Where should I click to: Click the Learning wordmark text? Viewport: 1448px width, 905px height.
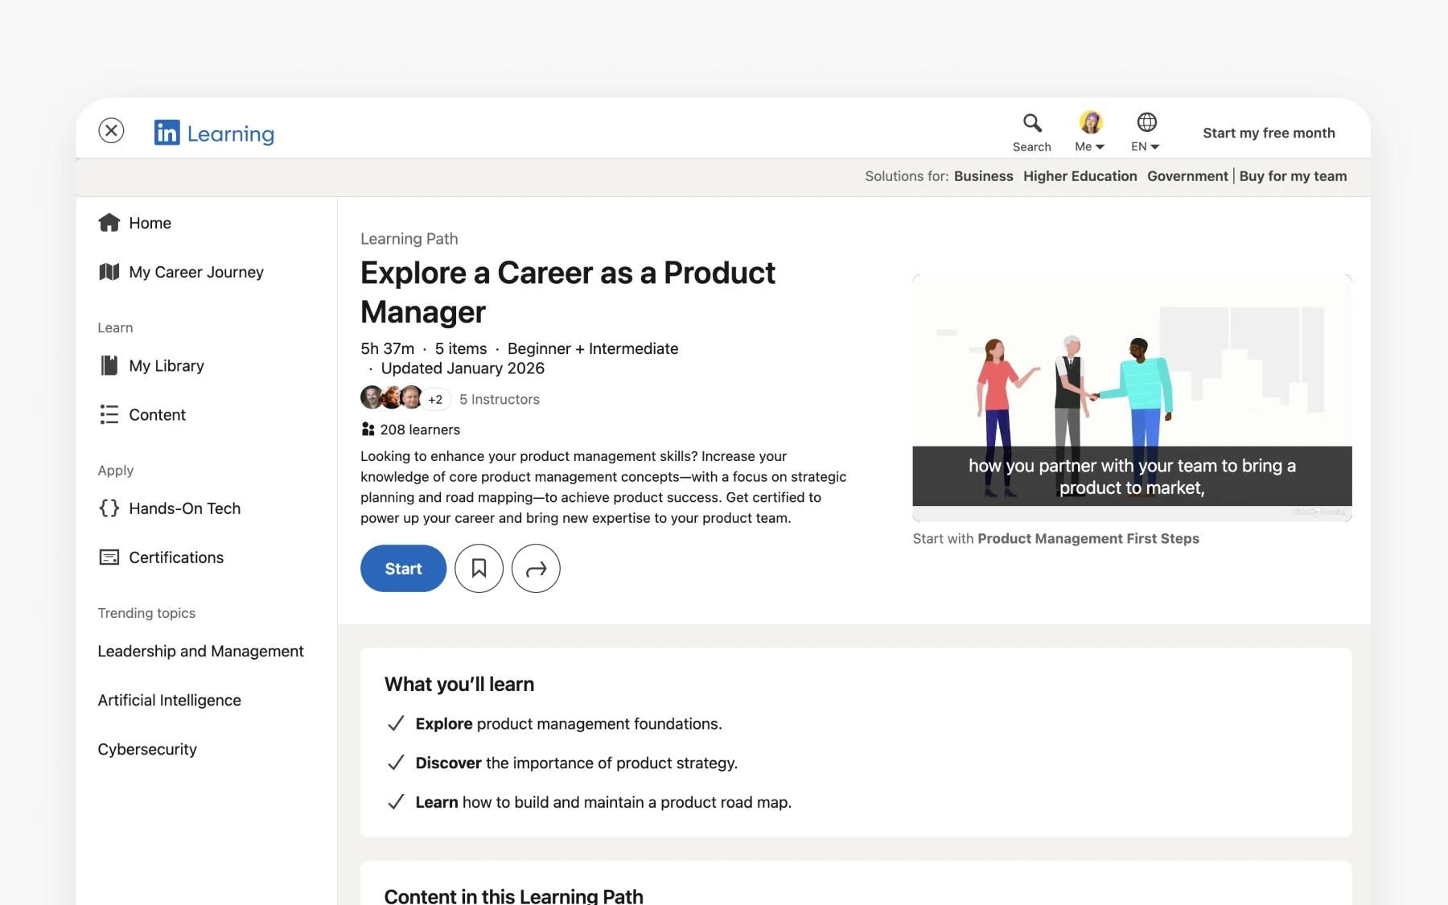230,134
